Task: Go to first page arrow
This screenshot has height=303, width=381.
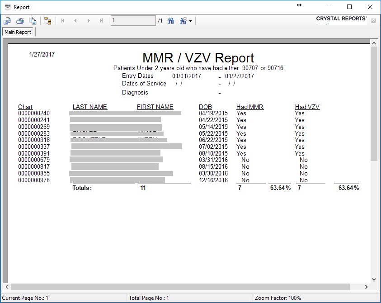Action: click(63, 21)
